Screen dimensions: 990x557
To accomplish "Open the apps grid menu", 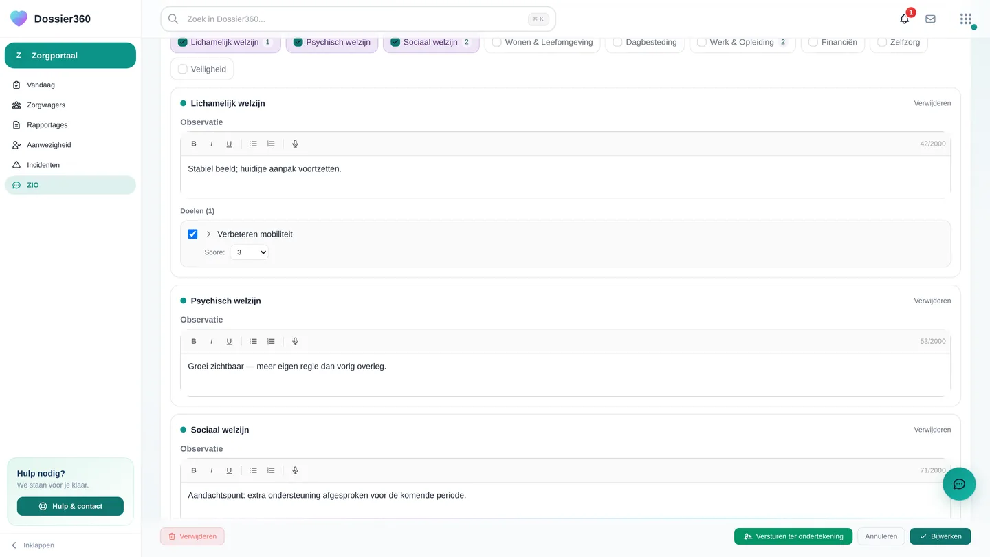I will click(x=966, y=19).
